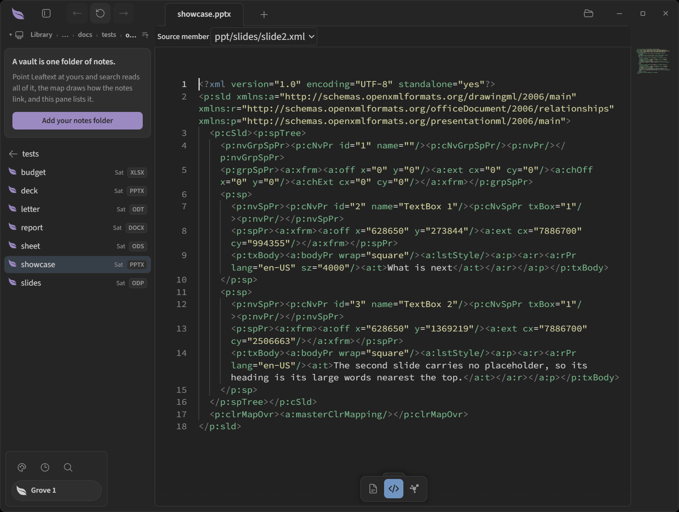This screenshot has width=679, height=512.
Task: Open the slides ODP file
Action: [x=78, y=283]
